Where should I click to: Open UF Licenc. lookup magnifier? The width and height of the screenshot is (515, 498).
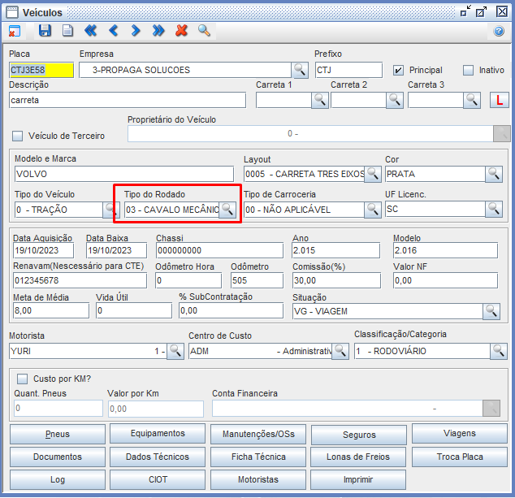coord(494,209)
